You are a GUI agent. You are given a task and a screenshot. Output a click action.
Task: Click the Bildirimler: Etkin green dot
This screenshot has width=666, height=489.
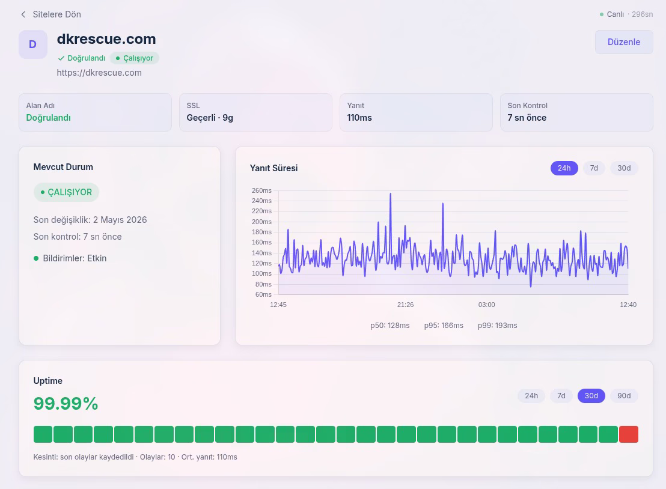click(x=36, y=258)
